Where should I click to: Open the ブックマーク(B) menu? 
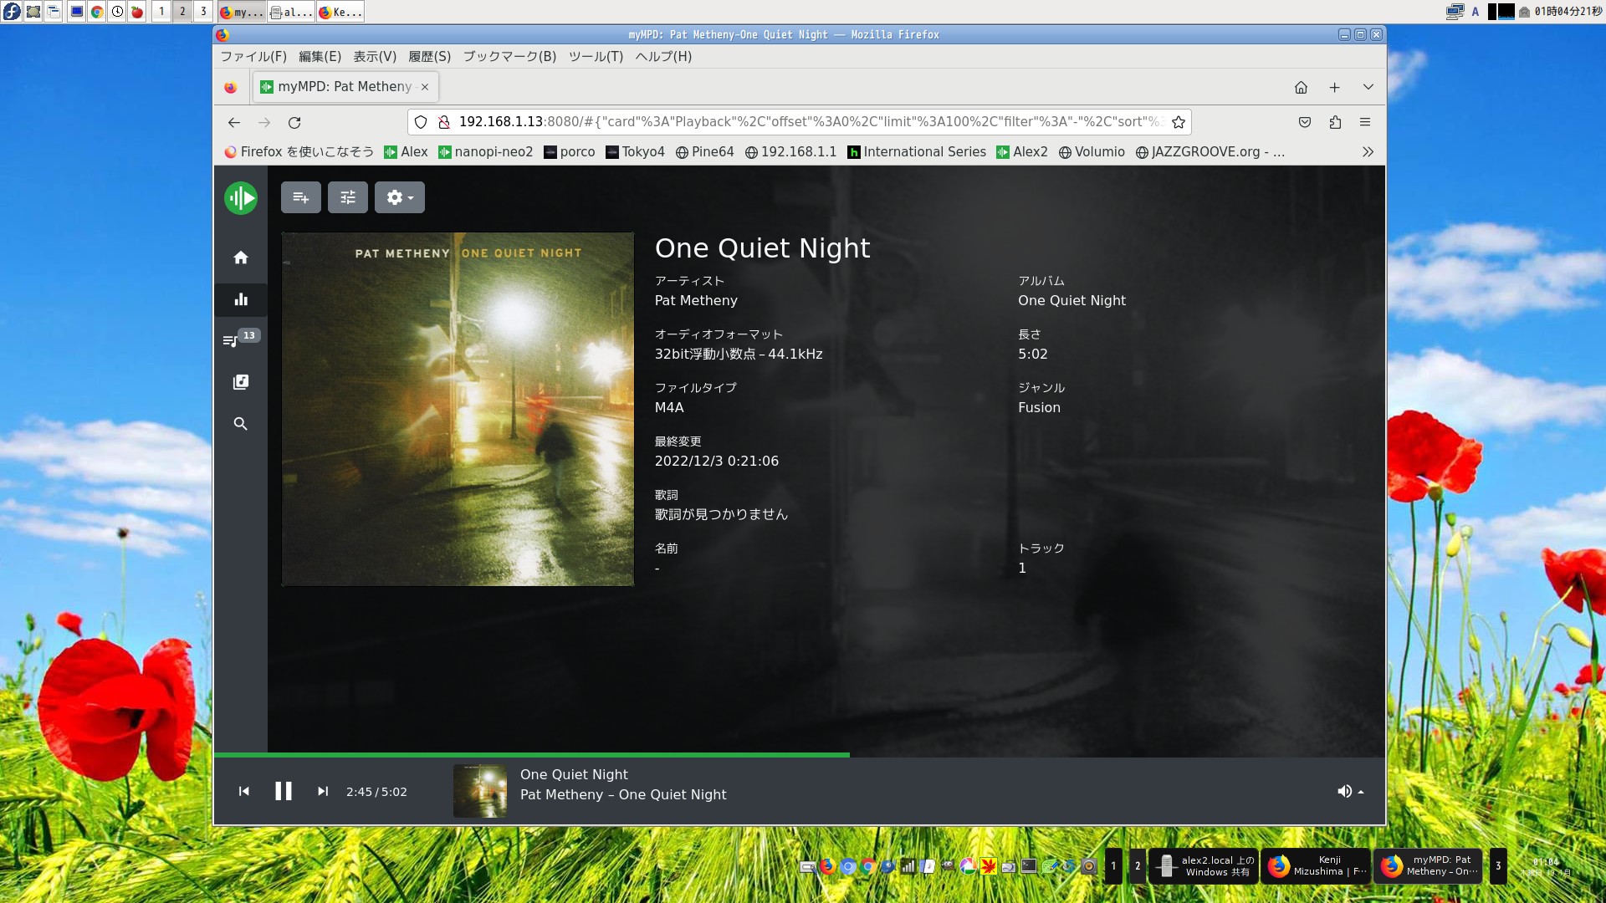tap(509, 56)
